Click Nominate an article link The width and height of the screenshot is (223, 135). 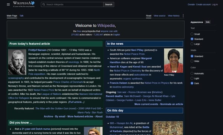pos(172,104)
